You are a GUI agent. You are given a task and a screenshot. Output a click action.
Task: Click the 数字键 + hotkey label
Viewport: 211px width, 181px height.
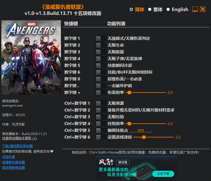pyautogui.click(x=72, y=93)
